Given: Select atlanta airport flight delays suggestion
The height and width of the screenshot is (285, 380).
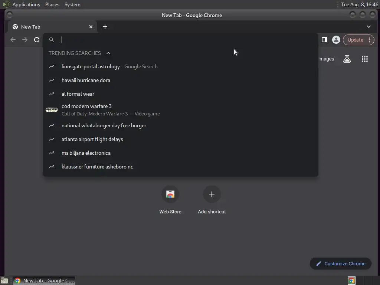Looking at the screenshot, I should [x=180, y=140].
